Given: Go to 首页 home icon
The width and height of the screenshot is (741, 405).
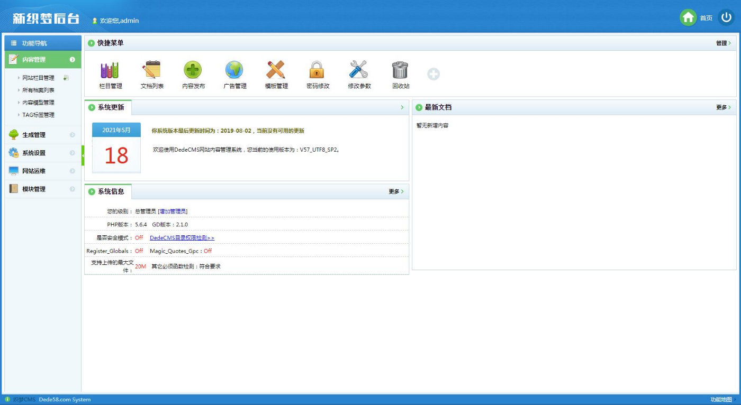Looking at the screenshot, I should (688, 17).
